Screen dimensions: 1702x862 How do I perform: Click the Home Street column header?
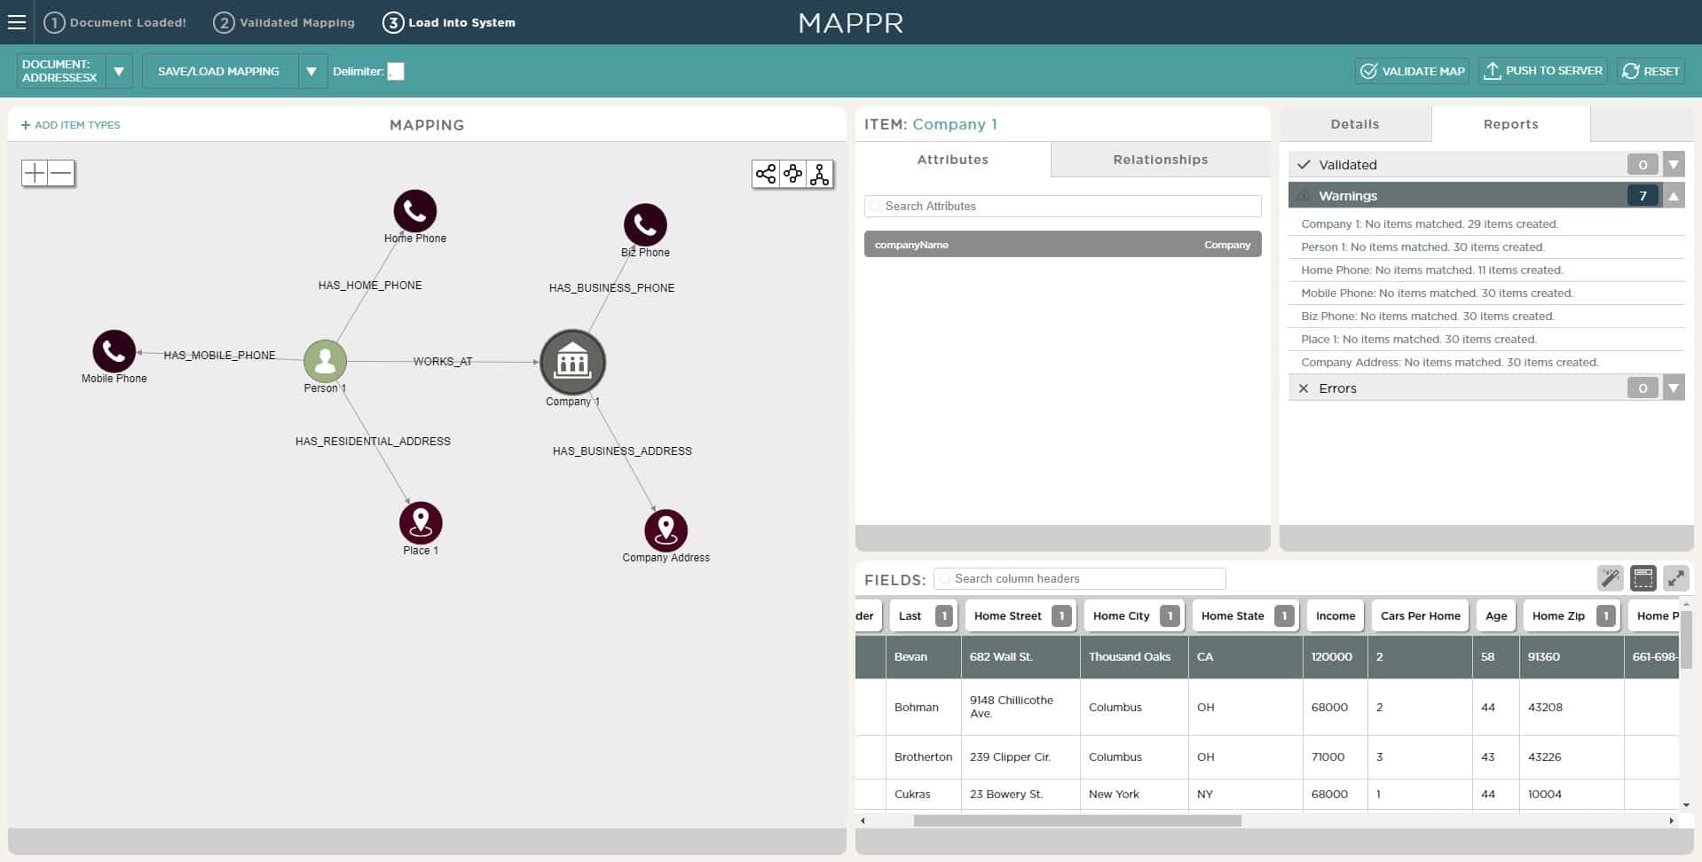point(1020,615)
